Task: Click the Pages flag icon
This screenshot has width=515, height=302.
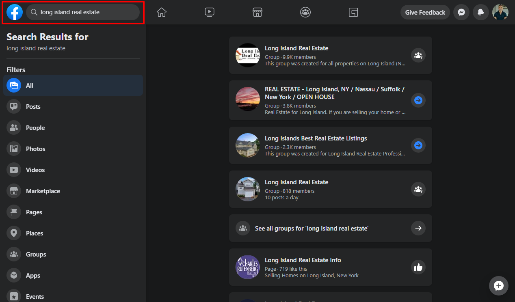Action: (14, 212)
